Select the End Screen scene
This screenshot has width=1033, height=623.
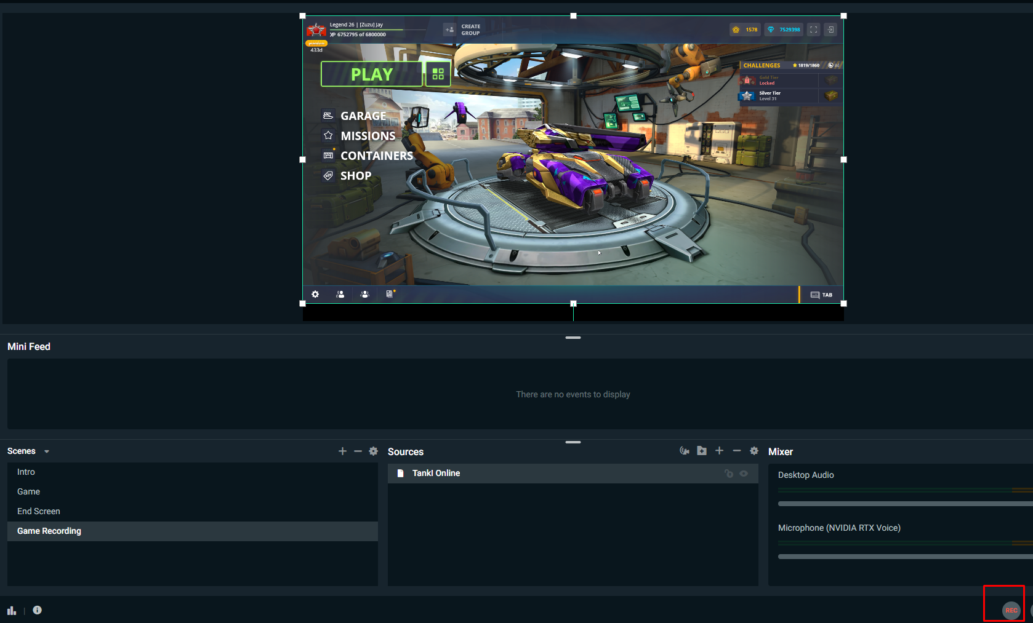(x=193, y=511)
